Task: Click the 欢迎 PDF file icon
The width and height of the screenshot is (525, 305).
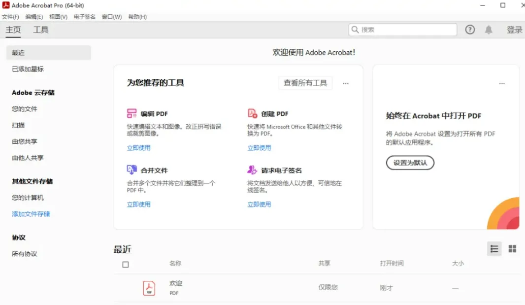Action: pyautogui.click(x=149, y=288)
